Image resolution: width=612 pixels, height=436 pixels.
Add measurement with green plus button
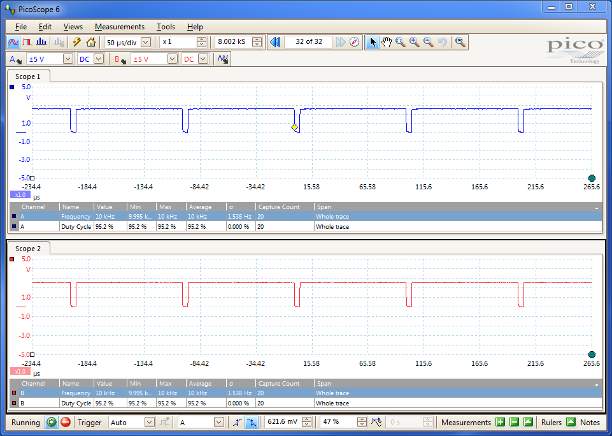[x=500, y=422]
